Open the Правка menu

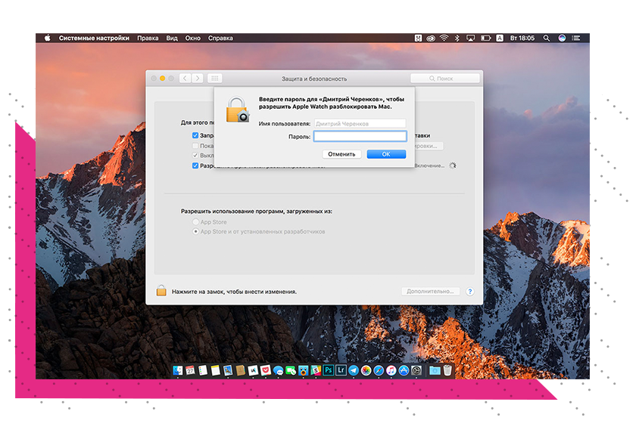coord(148,38)
